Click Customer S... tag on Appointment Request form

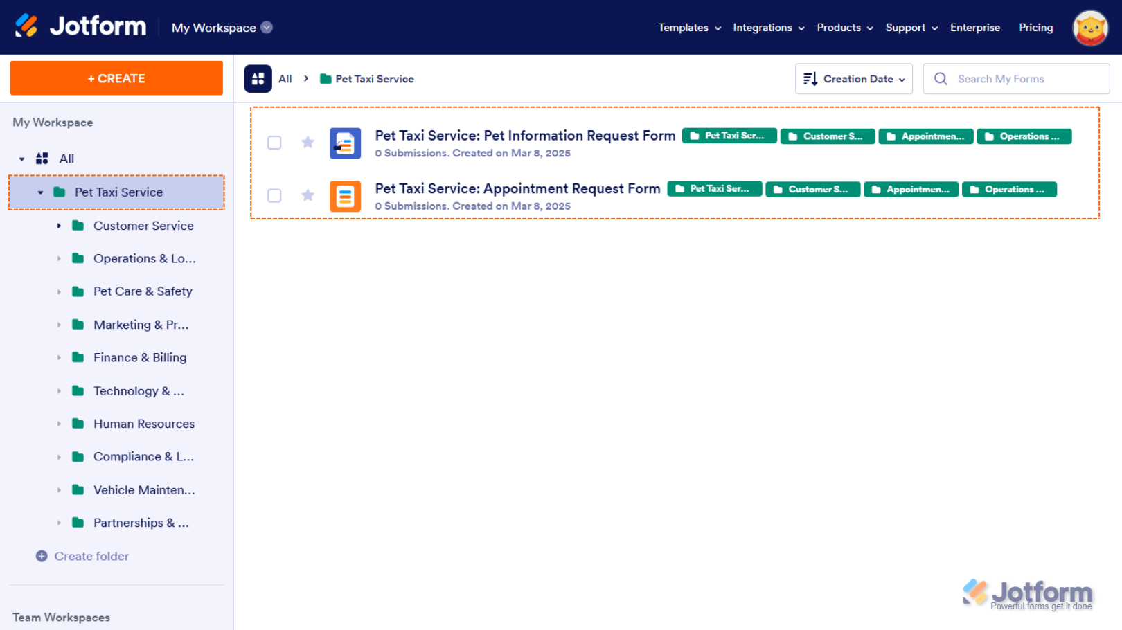click(x=813, y=189)
